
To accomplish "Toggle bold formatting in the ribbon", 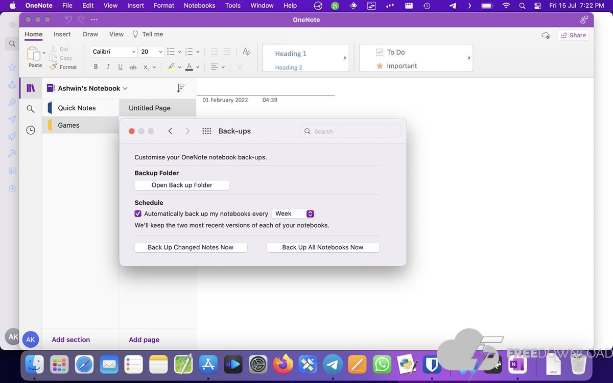I will [96, 67].
